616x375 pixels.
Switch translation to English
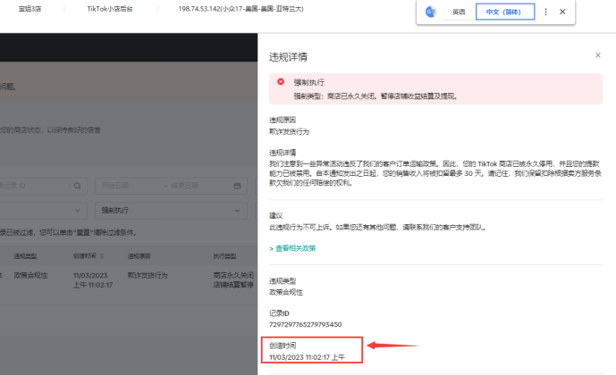tap(458, 12)
